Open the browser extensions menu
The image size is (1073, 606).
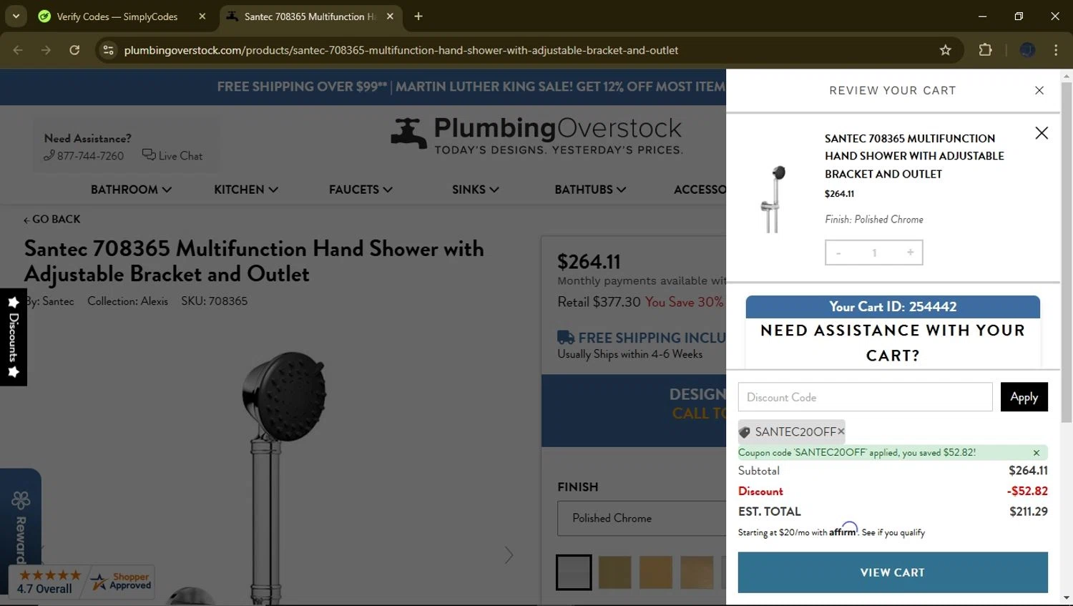985,50
